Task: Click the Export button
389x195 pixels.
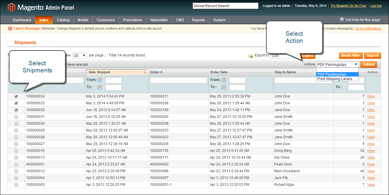Action: pyautogui.click(x=308, y=56)
